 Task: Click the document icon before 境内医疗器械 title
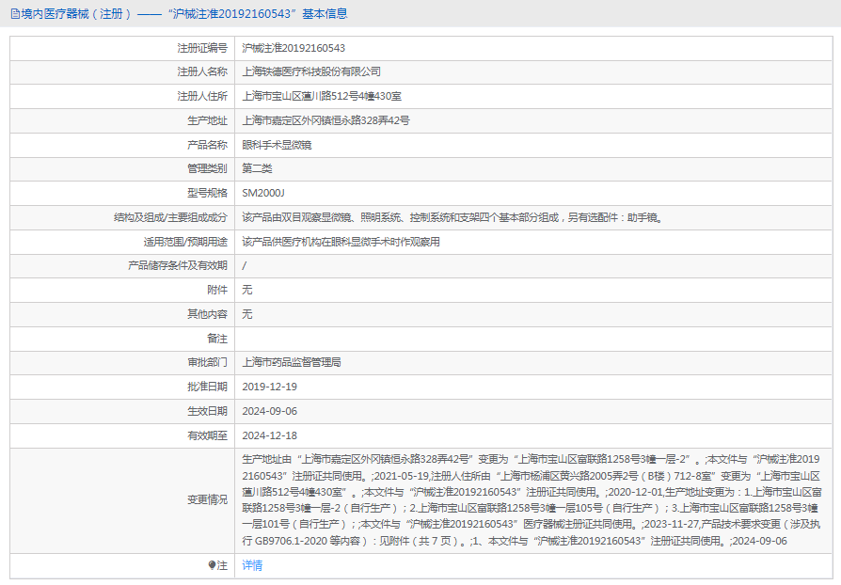click(15, 14)
